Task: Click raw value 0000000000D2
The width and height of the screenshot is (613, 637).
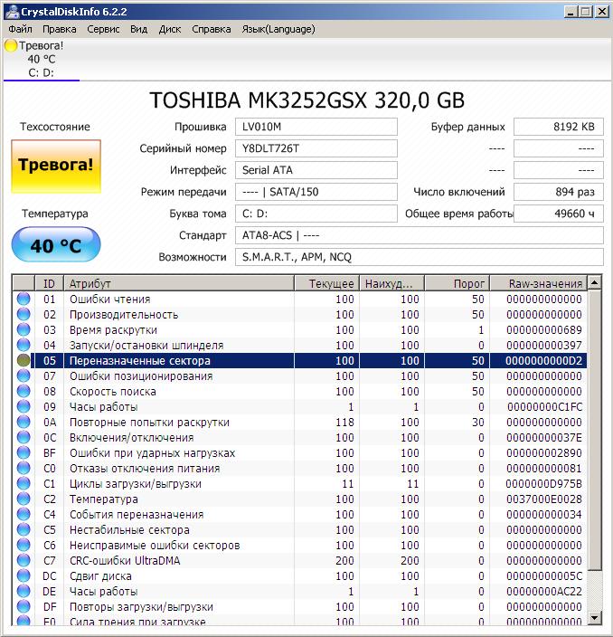Action: pos(543,361)
